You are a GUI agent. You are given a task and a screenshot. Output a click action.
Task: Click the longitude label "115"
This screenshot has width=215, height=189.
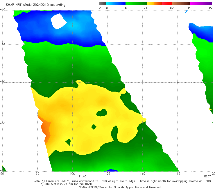tap(178, 174)
